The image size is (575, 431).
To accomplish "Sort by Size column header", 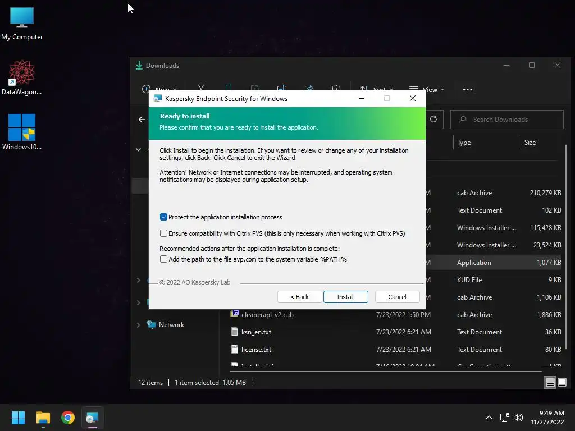I will (530, 143).
